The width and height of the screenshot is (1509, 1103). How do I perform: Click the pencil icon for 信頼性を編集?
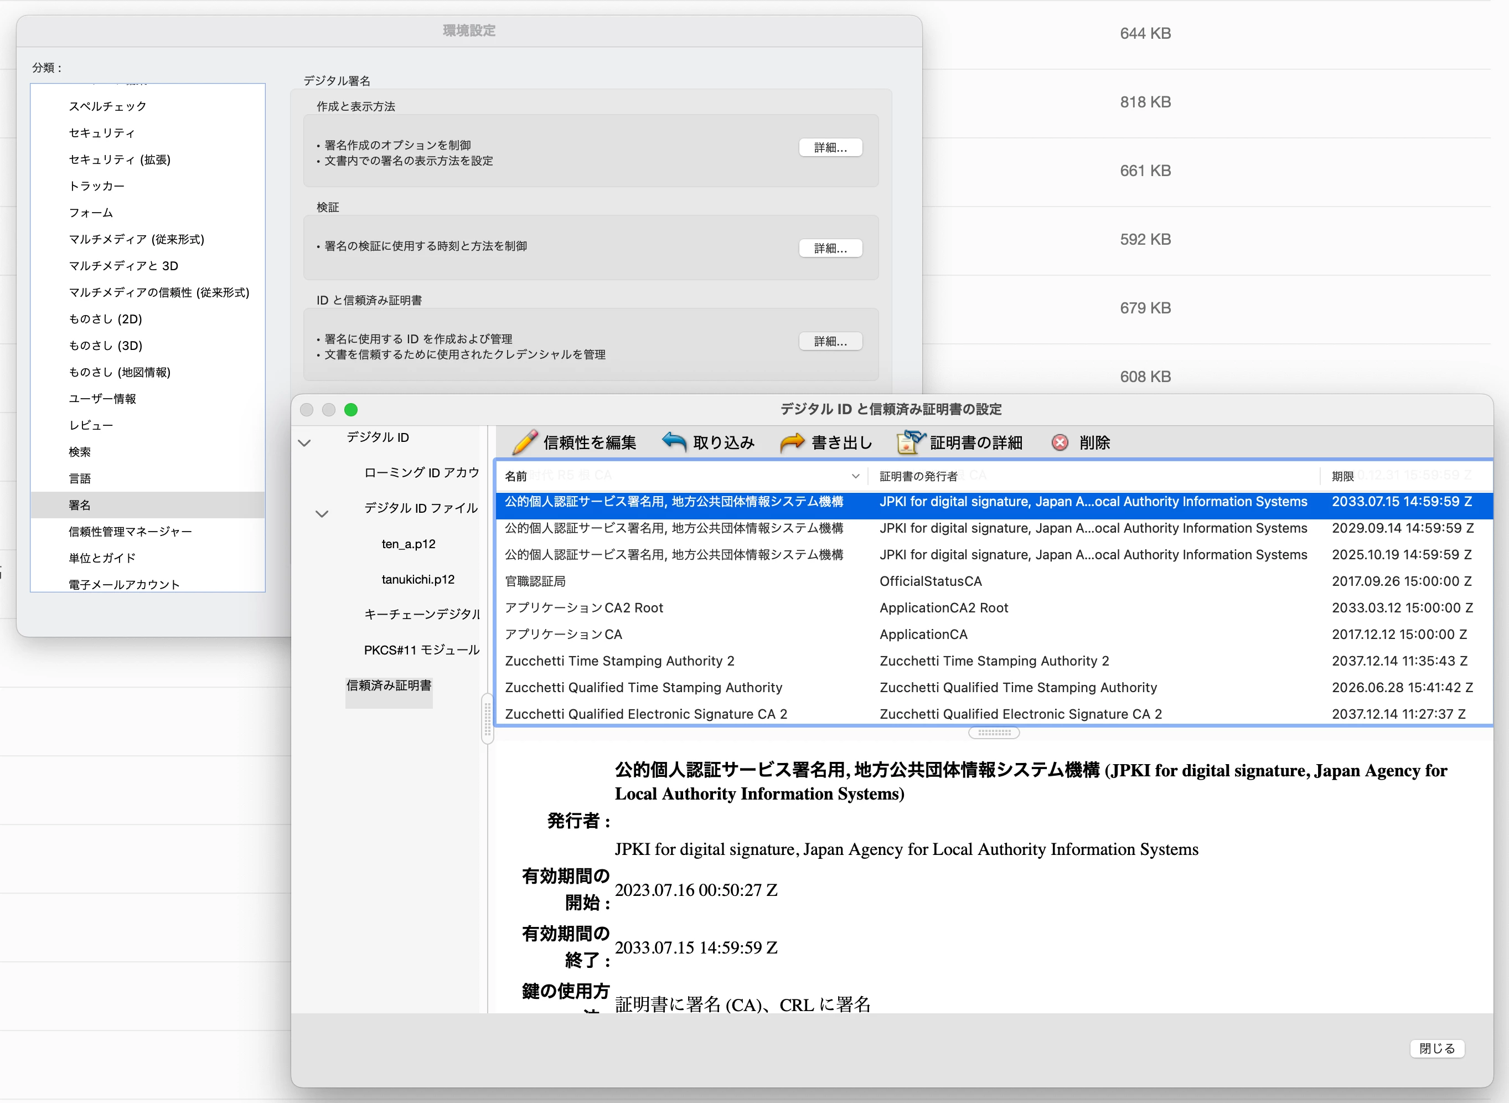click(x=525, y=442)
